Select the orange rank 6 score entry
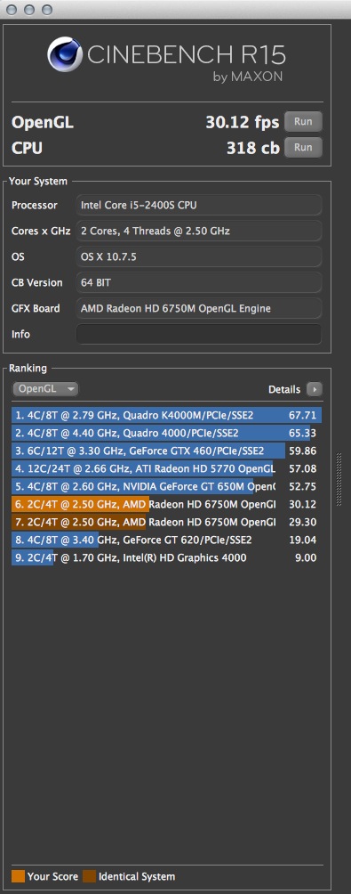This screenshot has width=351, height=894. [167, 504]
